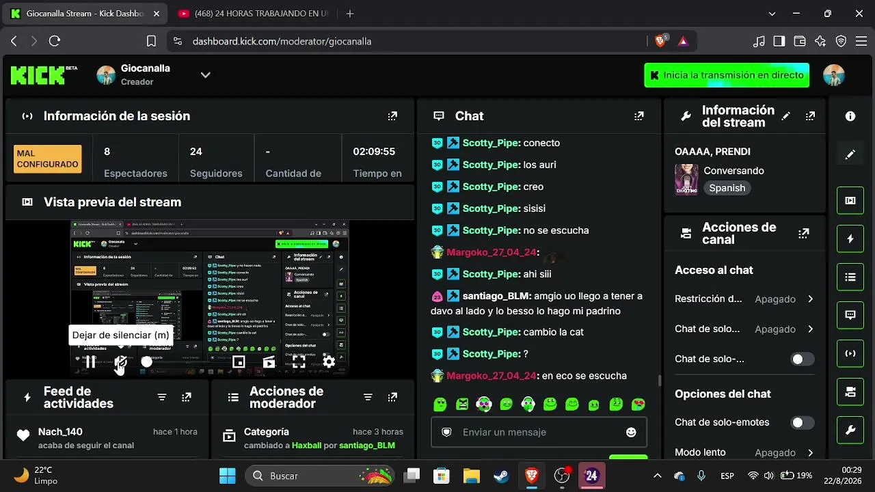Toggle the session info sidebar button

pyautogui.click(x=850, y=353)
